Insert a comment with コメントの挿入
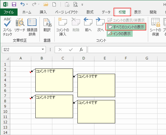 click(63, 27)
